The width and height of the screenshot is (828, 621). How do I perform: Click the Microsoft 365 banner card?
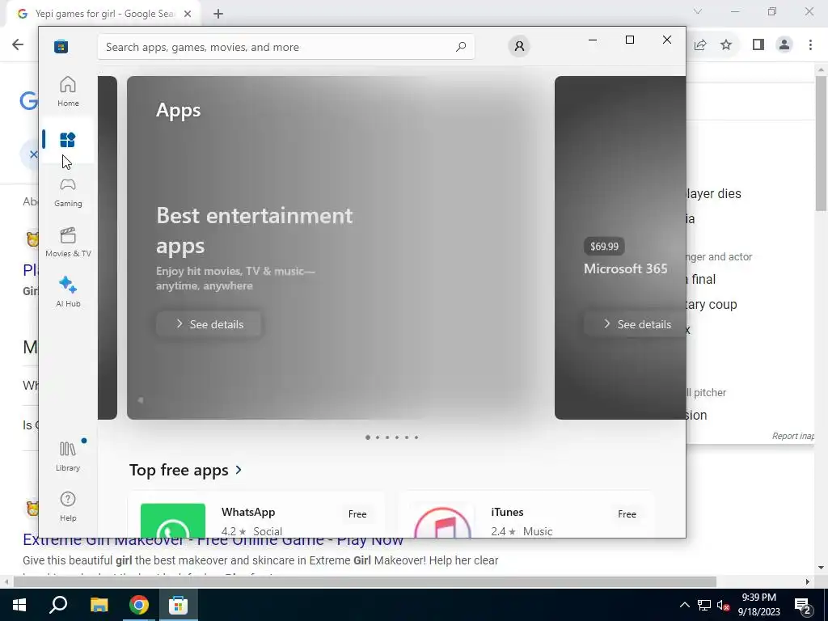(620, 247)
